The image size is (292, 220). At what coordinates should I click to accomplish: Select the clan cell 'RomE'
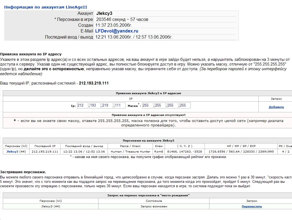point(159,152)
